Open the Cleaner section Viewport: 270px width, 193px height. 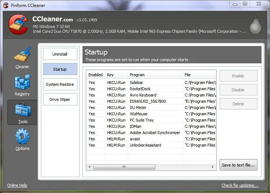pyautogui.click(x=22, y=58)
